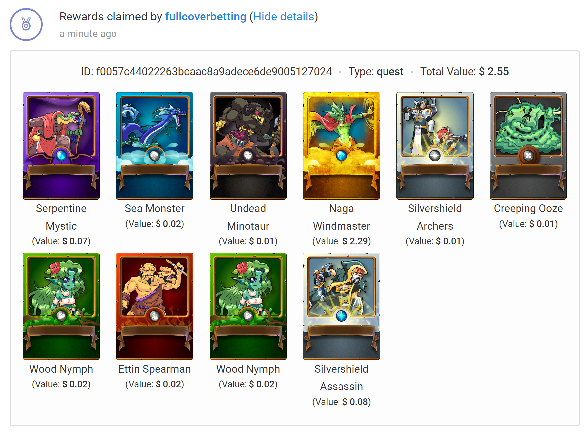Click the Silvershield Archers card image
Image resolution: width=587 pixels, height=436 pixels.
pos(435,146)
